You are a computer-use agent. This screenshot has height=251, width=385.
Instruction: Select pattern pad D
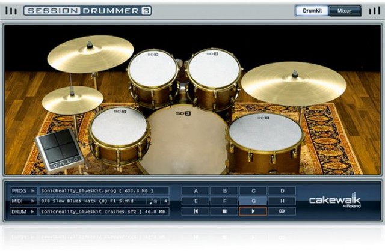tap(281, 191)
